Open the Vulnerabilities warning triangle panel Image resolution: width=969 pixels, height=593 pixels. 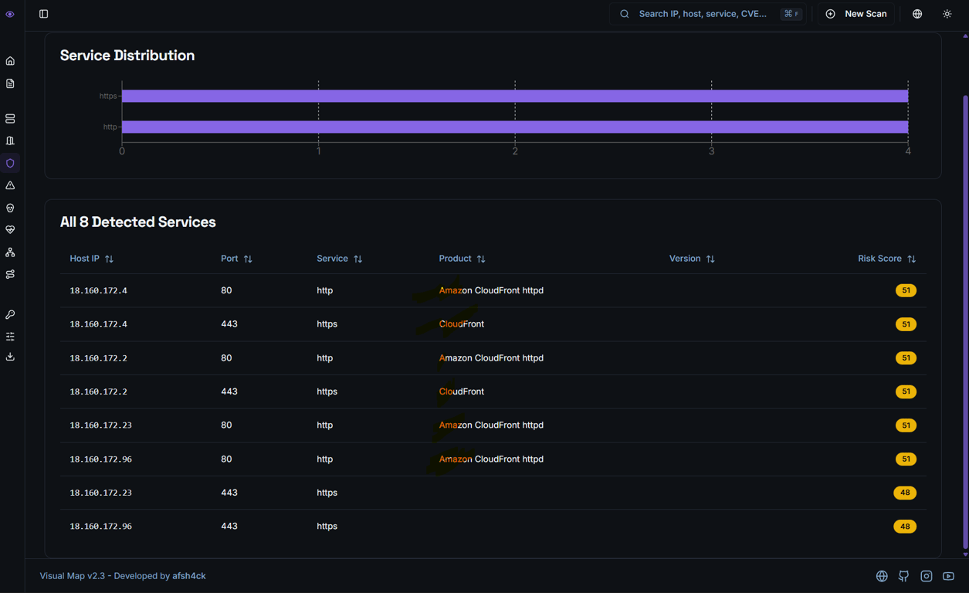(10, 185)
